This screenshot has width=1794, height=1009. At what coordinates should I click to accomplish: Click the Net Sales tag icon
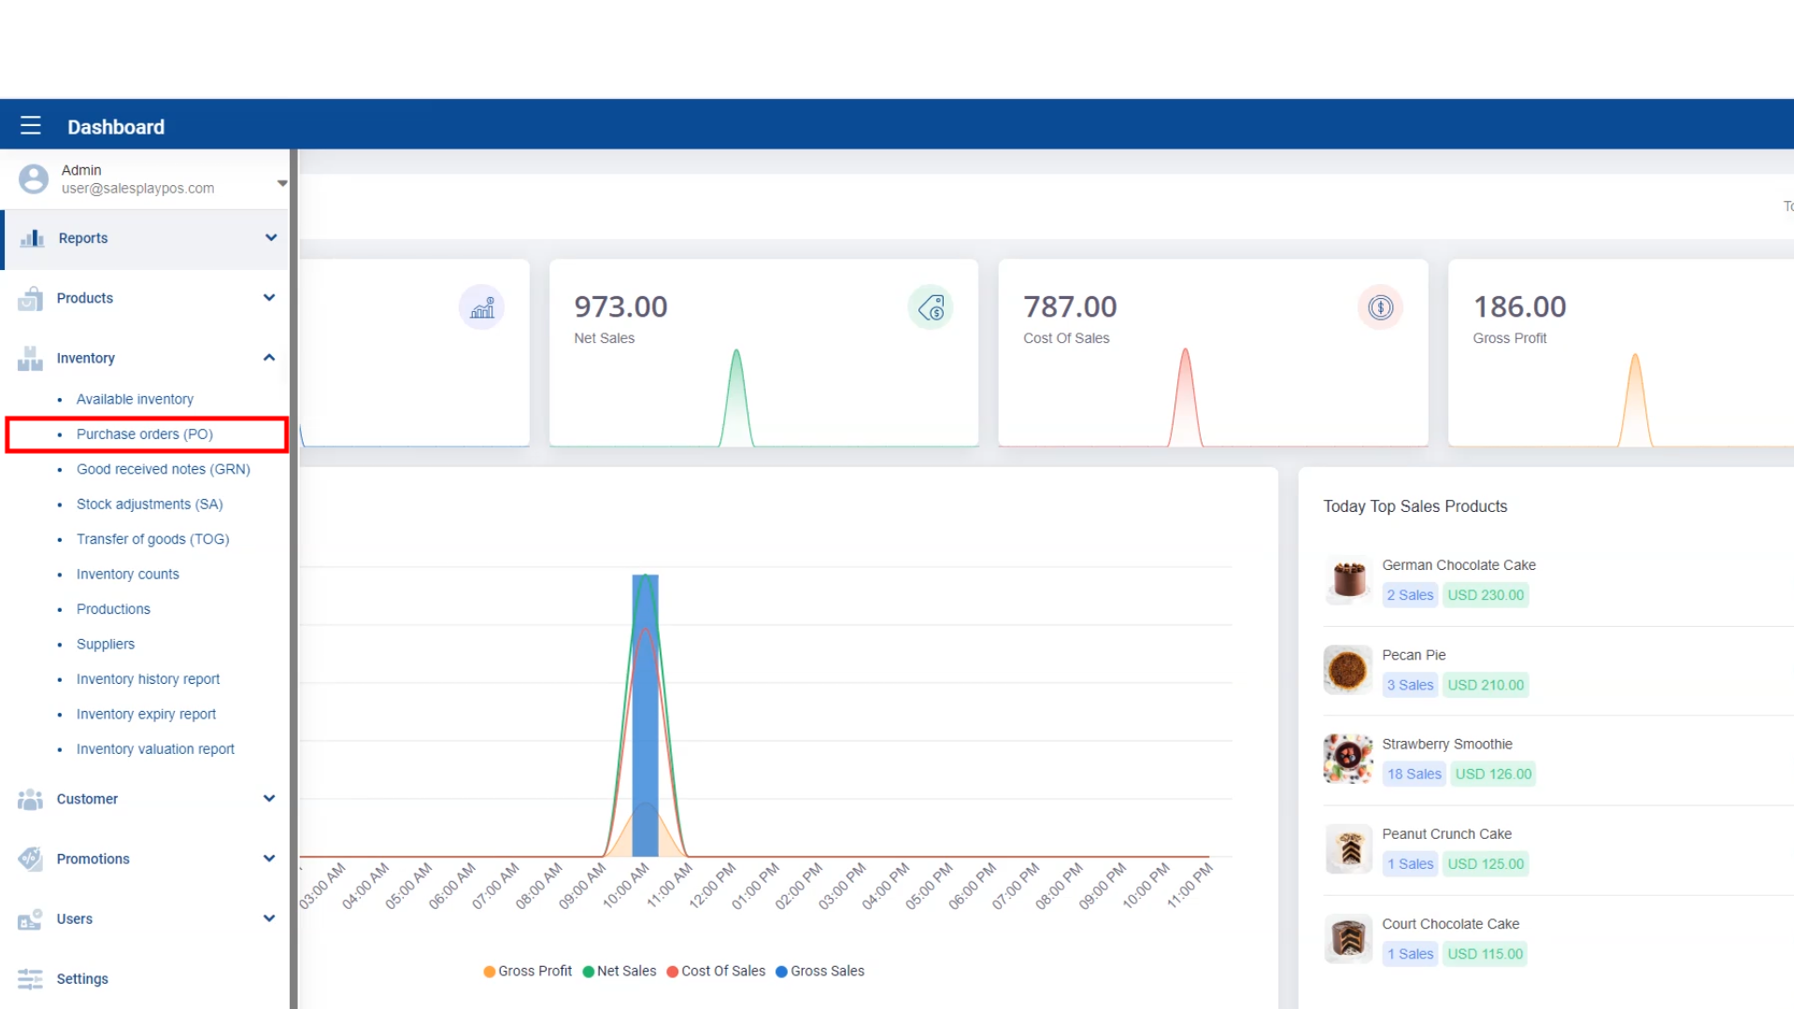point(931,307)
